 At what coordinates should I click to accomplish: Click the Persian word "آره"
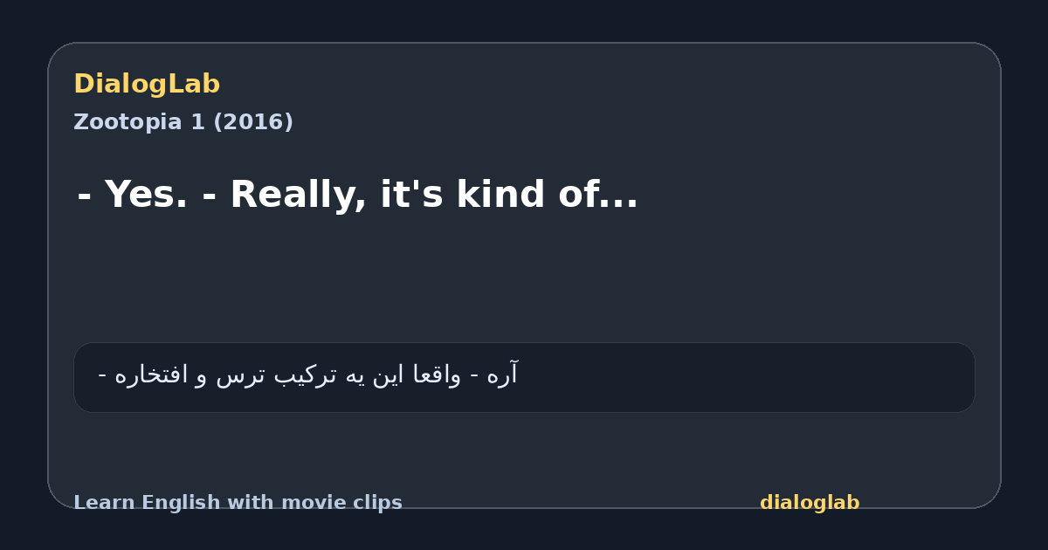[x=501, y=375]
